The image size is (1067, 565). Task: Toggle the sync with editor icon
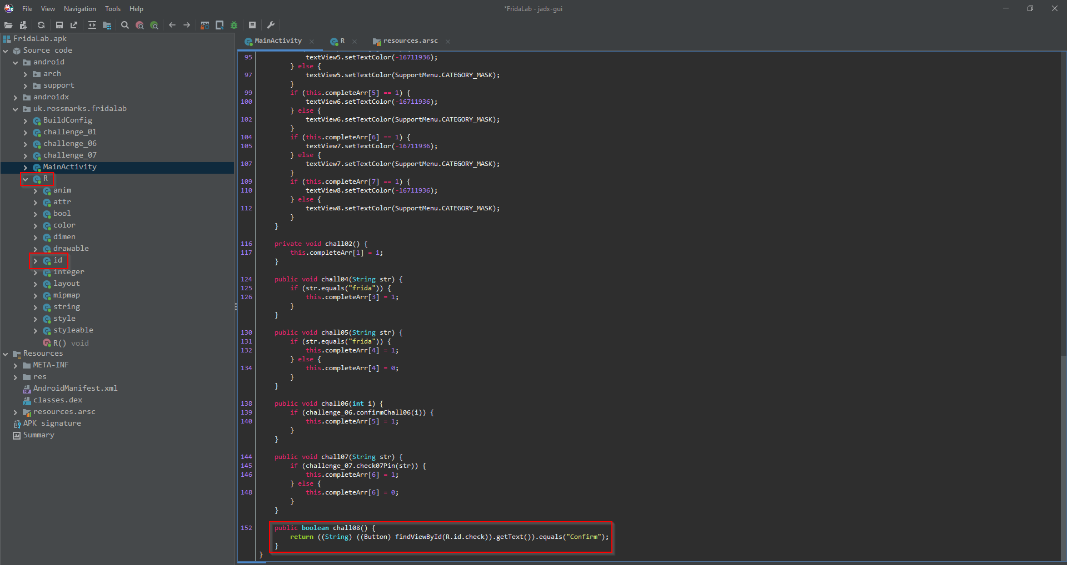pyautogui.click(x=92, y=25)
